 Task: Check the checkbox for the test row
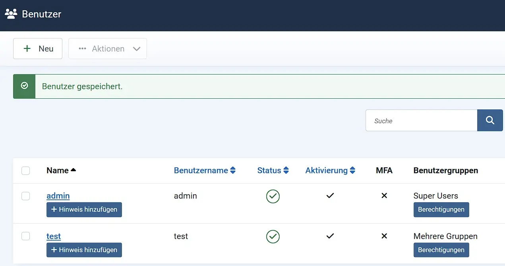pyautogui.click(x=25, y=236)
